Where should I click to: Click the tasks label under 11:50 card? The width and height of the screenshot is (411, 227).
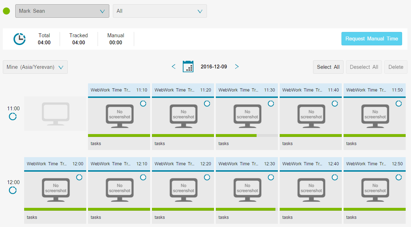pos(351,144)
